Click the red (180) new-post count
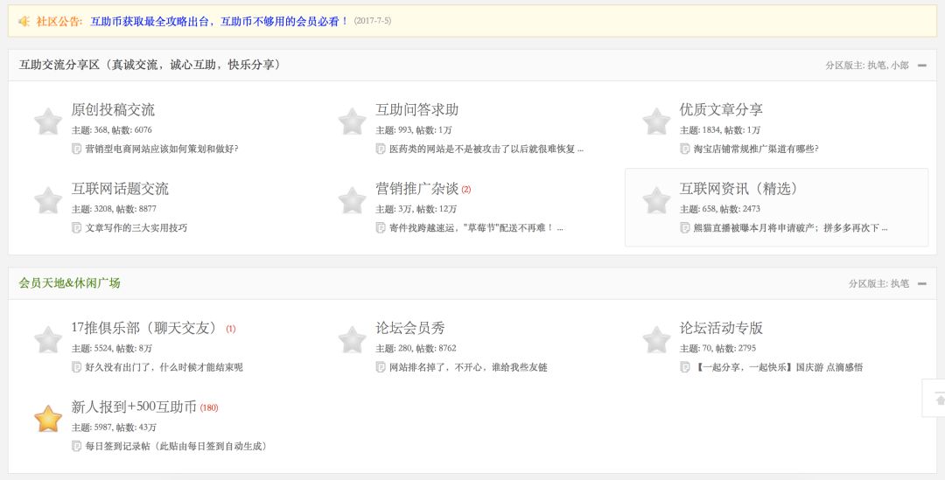The height and width of the screenshot is (480, 945). click(x=209, y=407)
